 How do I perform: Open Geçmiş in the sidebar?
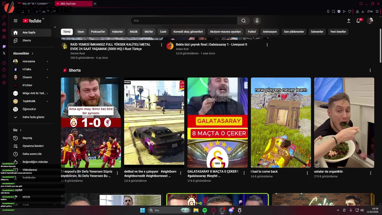tap(31, 138)
